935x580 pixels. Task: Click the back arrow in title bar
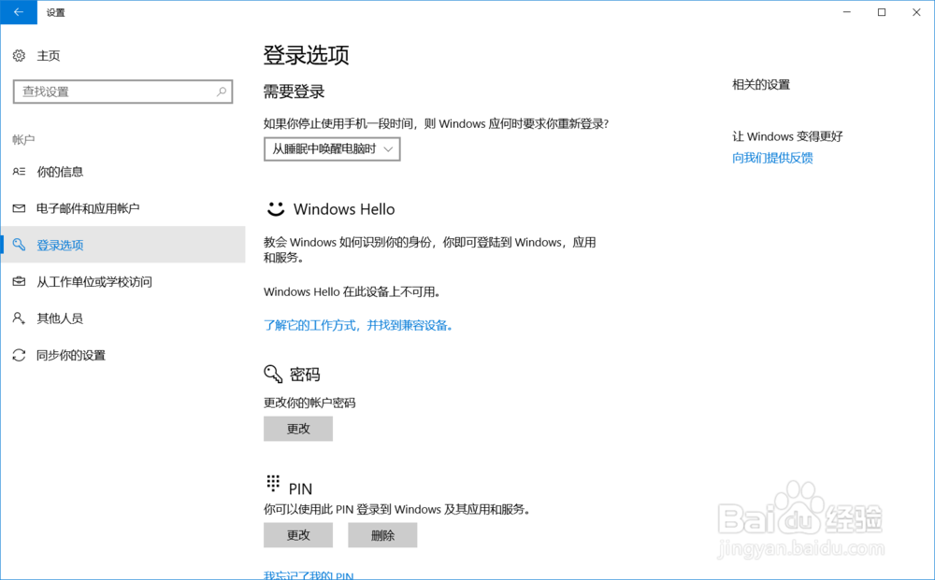click(x=19, y=12)
